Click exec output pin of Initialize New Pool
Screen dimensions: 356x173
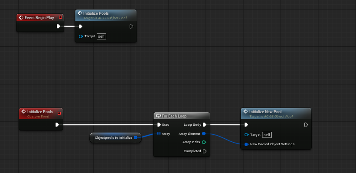tap(306, 124)
